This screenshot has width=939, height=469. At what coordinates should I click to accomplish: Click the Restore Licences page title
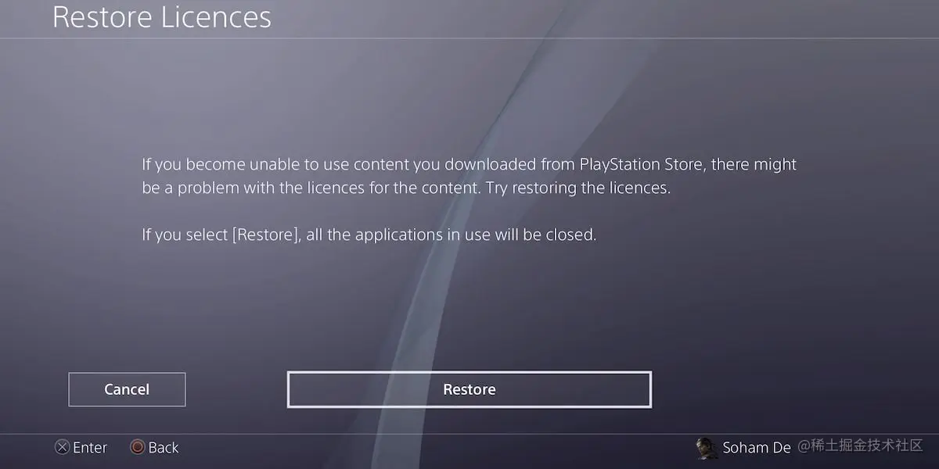click(162, 16)
